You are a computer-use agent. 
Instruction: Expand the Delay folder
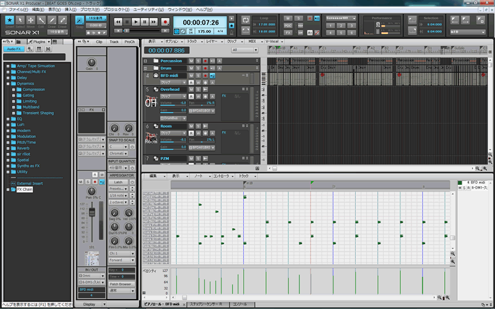point(8,78)
